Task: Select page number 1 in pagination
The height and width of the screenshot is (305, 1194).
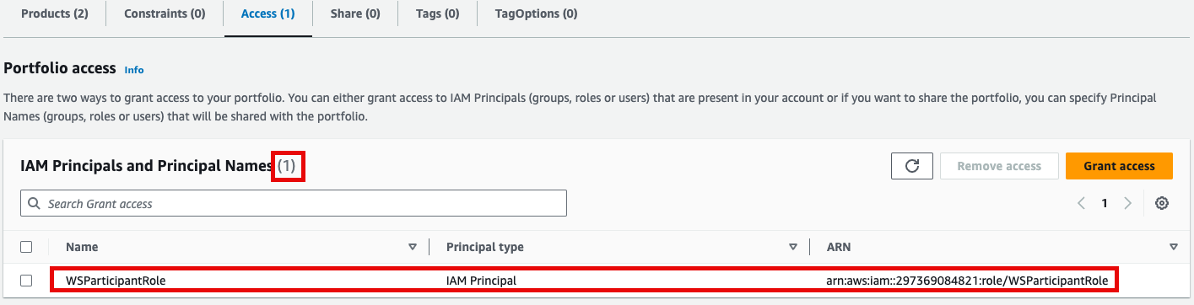Action: click(1104, 203)
